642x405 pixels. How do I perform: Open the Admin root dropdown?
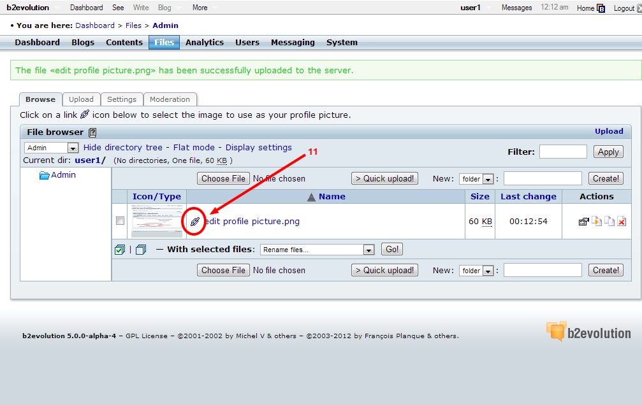click(x=51, y=148)
